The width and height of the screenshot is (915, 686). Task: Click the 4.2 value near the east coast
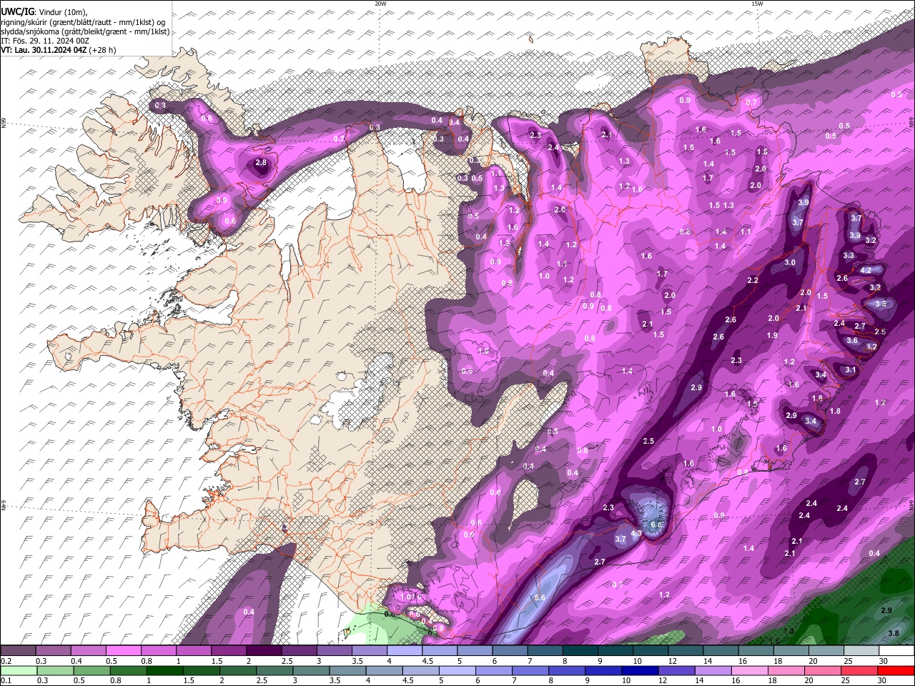(866, 271)
